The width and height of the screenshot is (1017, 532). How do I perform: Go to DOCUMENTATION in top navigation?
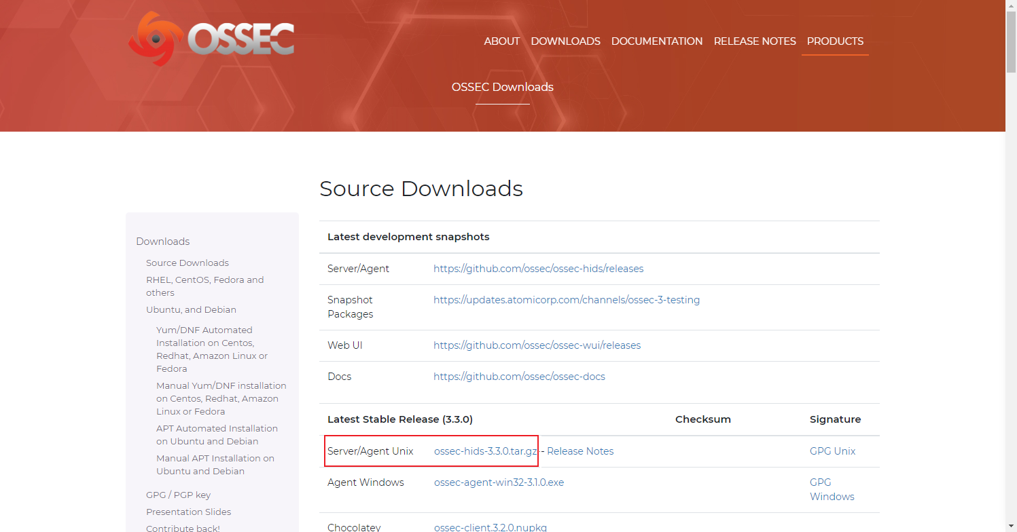pyautogui.click(x=657, y=41)
